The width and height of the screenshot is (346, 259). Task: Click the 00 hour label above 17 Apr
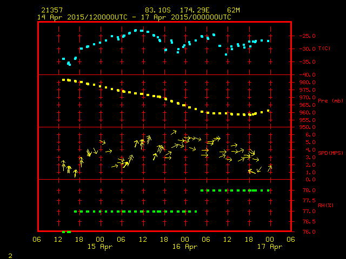tap(270, 240)
